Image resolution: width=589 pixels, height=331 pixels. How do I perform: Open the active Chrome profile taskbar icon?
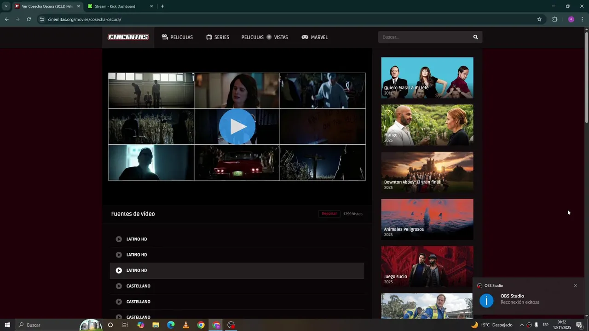216,325
